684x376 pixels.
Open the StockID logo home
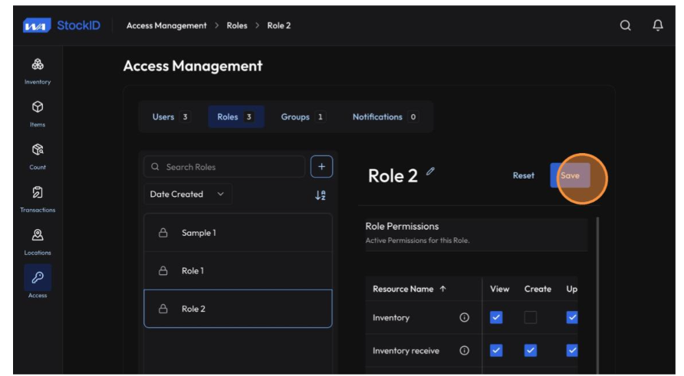(x=61, y=25)
